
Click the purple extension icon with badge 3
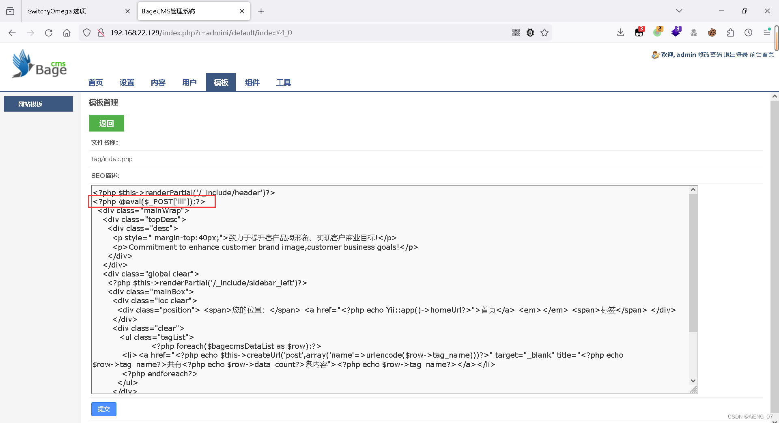coord(676,32)
